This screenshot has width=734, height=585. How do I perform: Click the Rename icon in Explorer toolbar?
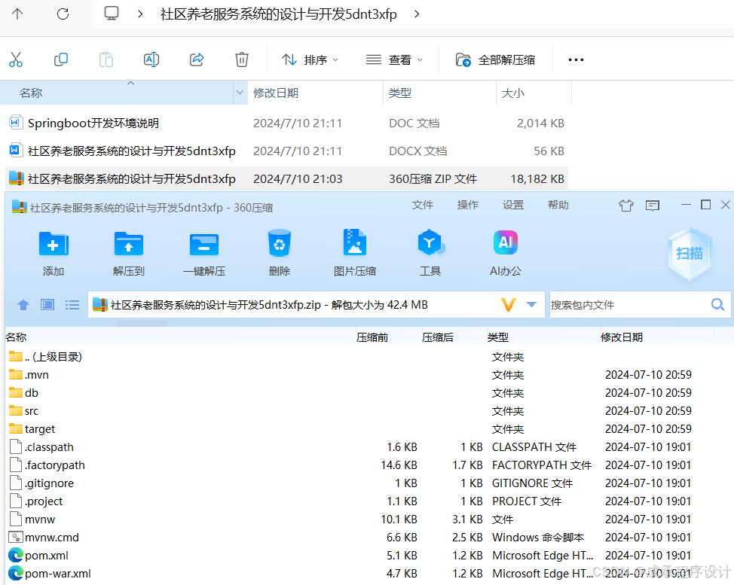click(x=151, y=58)
